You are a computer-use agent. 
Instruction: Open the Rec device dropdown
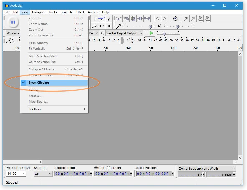[x=94, y=33]
